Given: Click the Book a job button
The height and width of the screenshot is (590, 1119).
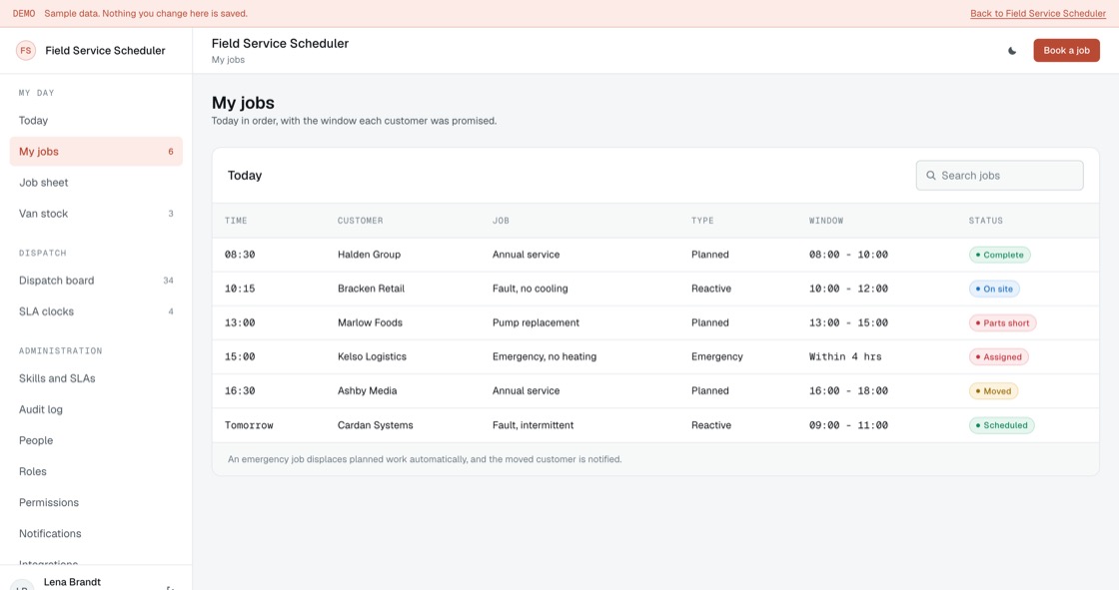Looking at the screenshot, I should pyautogui.click(x=1066, y=51).
